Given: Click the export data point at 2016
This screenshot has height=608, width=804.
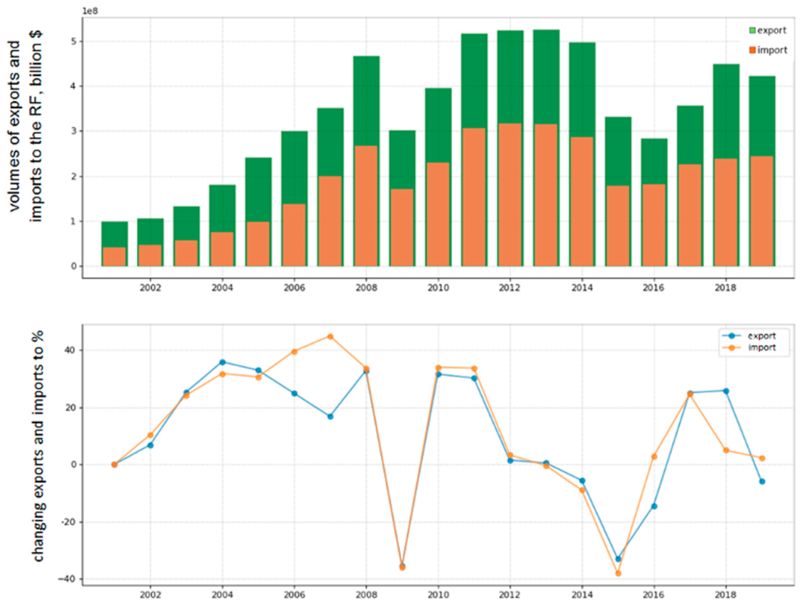Looking at the screenshot, I should 654,506.
